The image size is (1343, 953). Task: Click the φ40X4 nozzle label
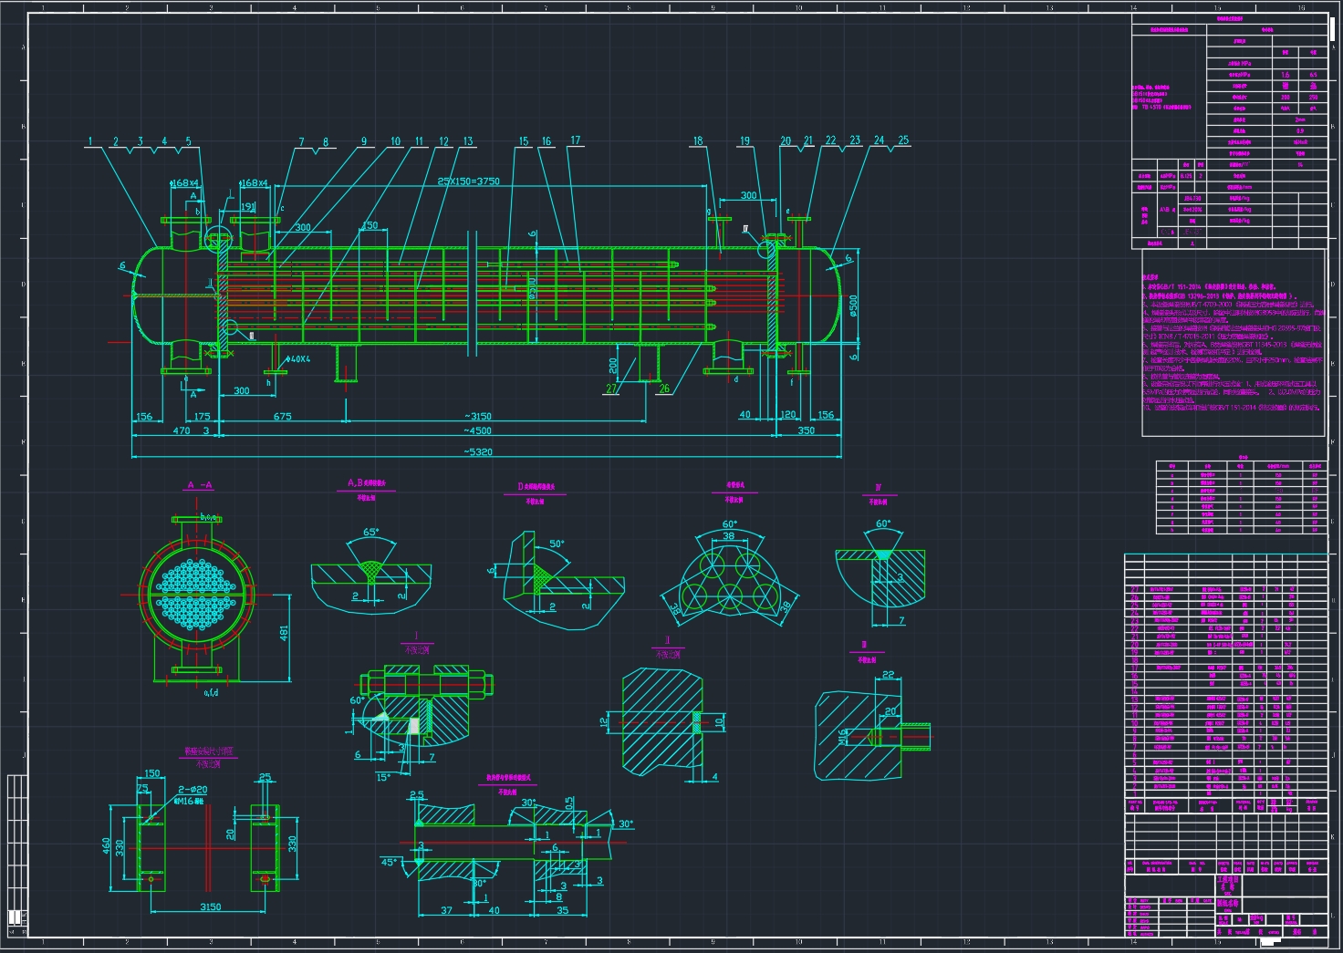297,359
